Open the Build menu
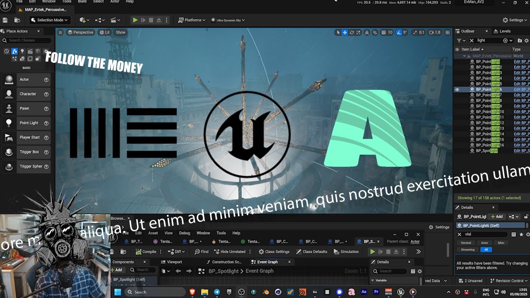Viewport: 530px width, 298px height. click(82, 2)
